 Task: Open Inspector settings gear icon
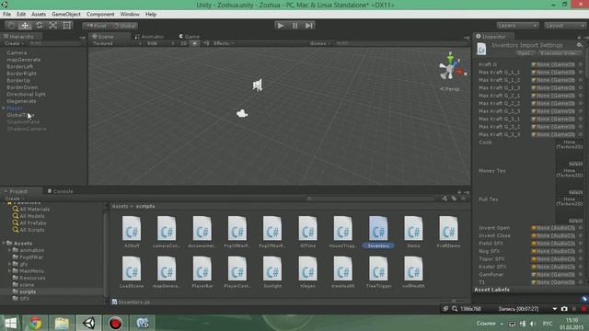pyautogui.click(x=579, y=45)
